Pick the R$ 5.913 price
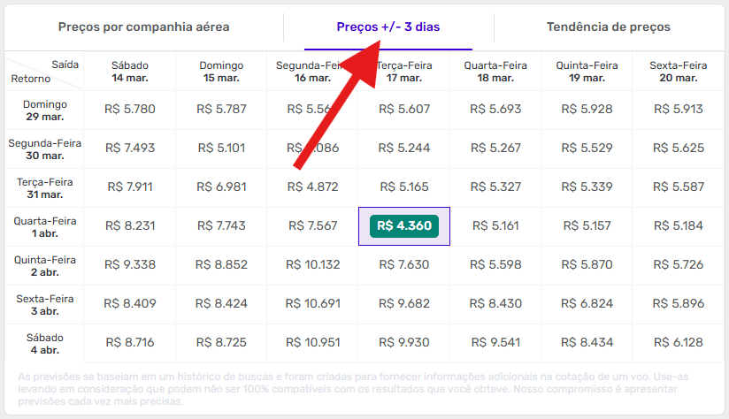 tap(679, 110)
